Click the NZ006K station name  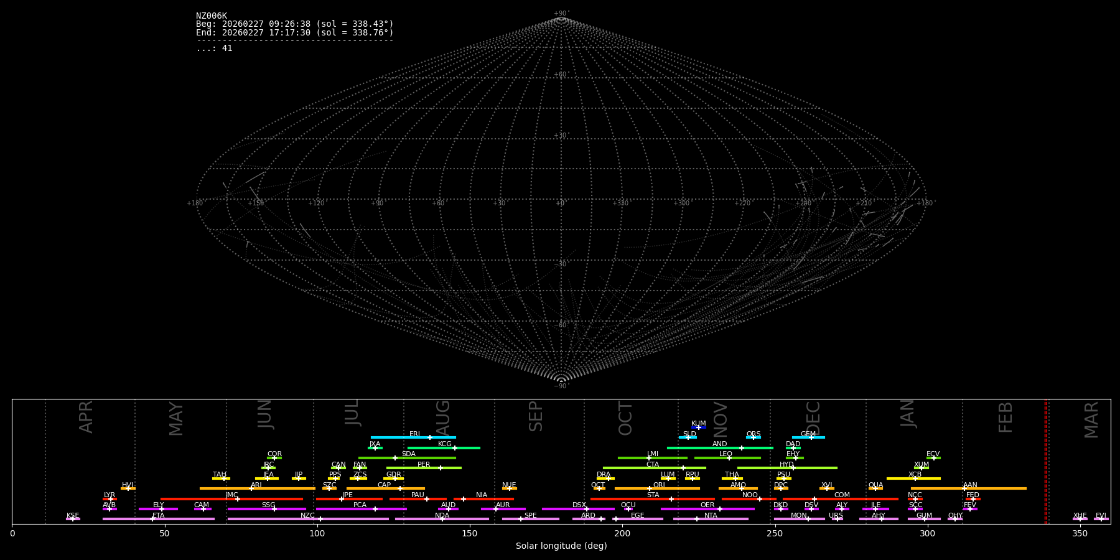pyautogui.click(x=212, y=16)
